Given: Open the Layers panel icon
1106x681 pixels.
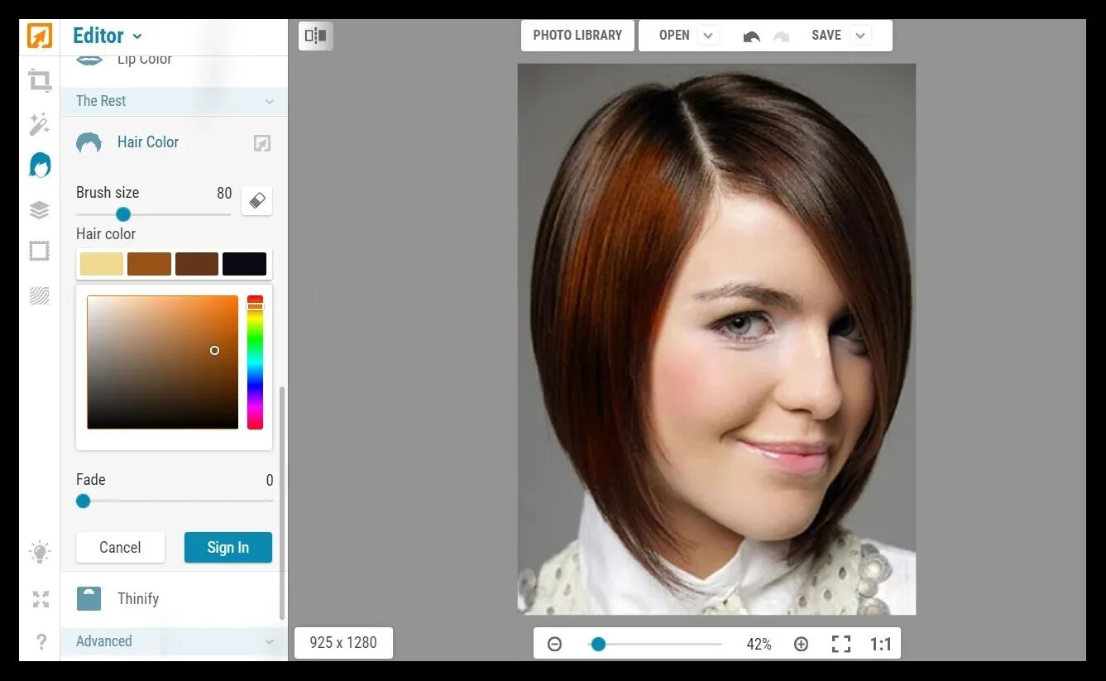Looking at the screenshot, I should point(39,210).
